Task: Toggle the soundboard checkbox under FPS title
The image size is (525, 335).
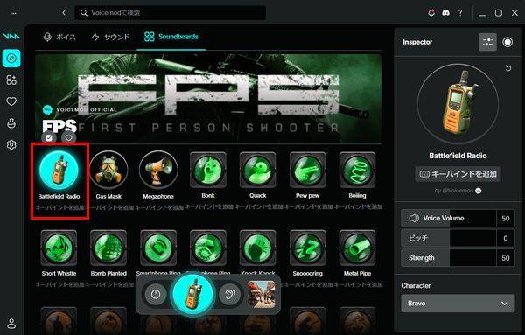Action: click(49, 137)
